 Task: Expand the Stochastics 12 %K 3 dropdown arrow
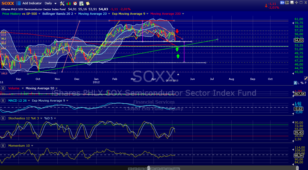pos(41,119)
